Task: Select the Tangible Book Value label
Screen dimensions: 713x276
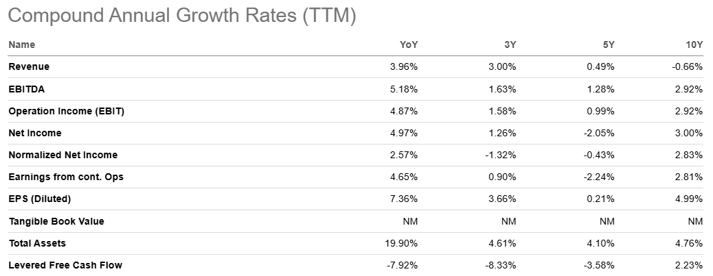Action: tap(56, 221)
